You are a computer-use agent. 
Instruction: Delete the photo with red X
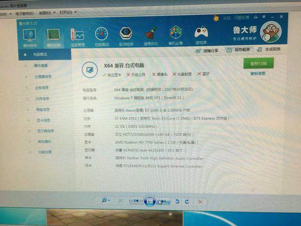pos(200,202)
